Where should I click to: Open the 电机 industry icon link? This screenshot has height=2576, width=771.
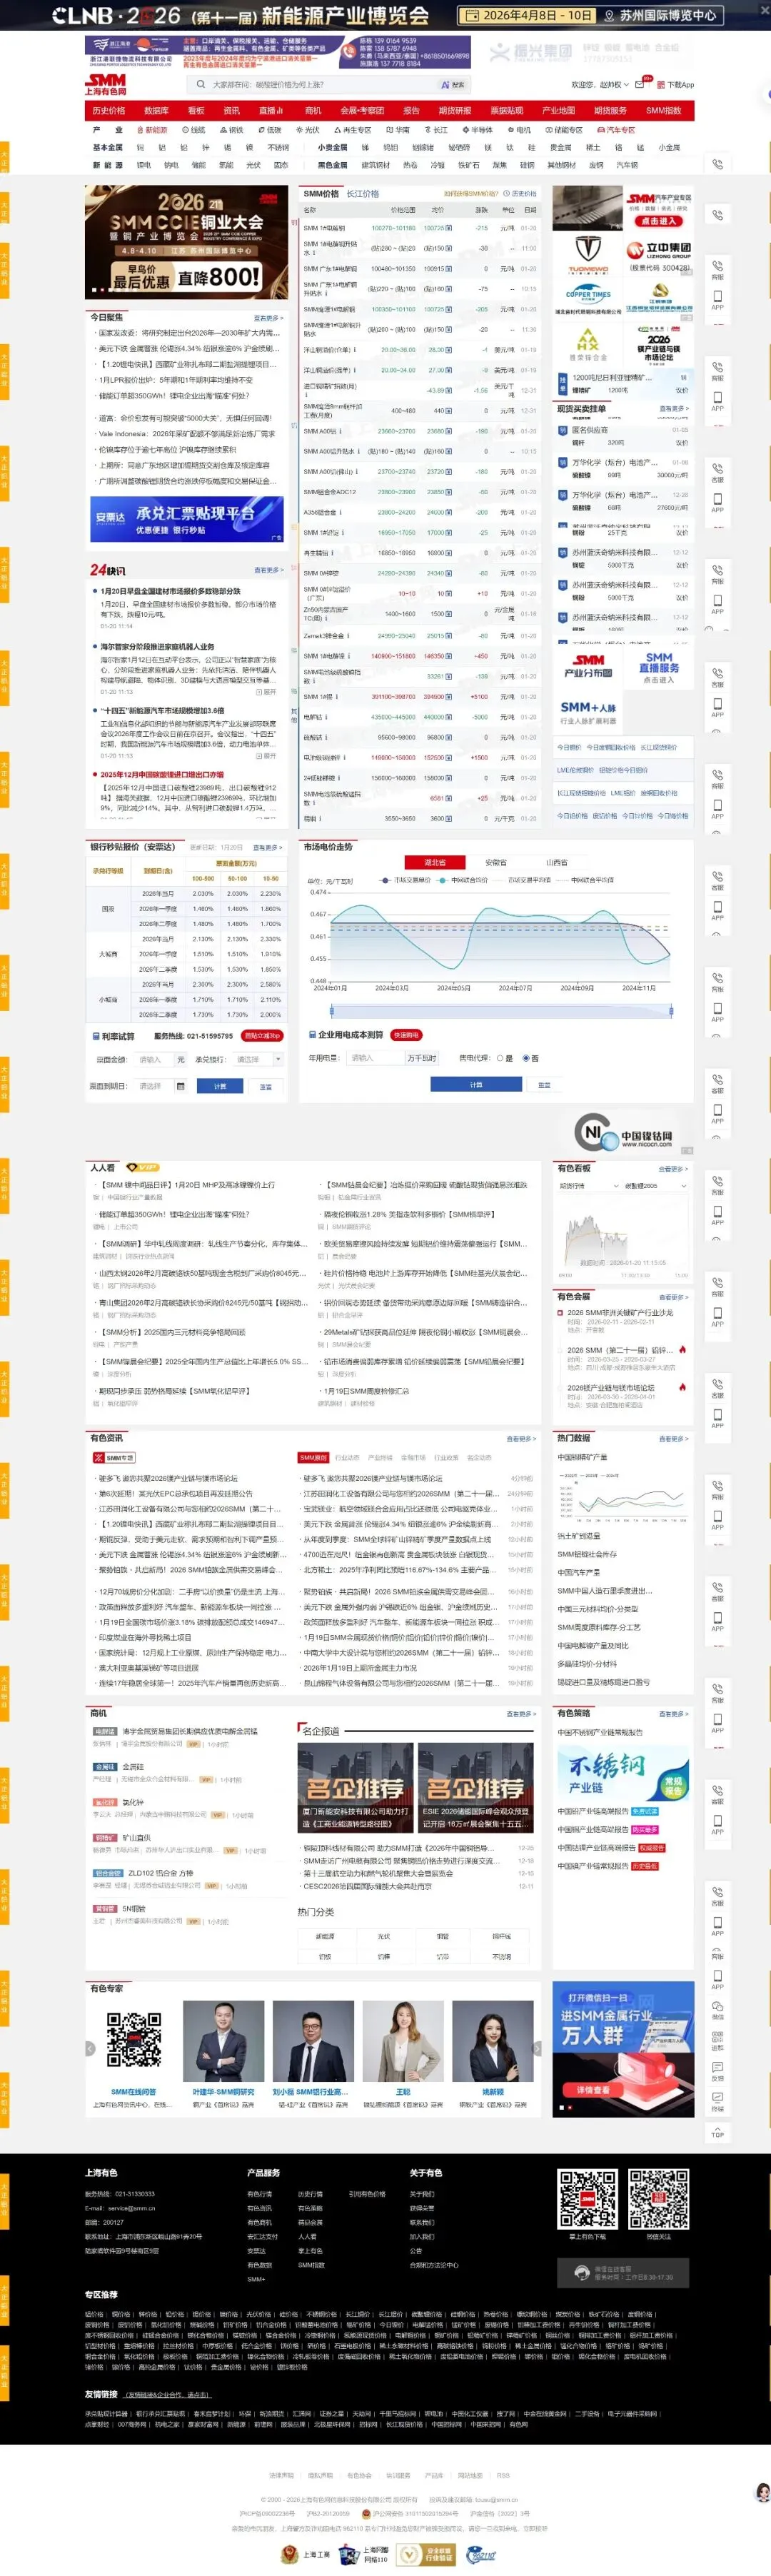(520, 130)
